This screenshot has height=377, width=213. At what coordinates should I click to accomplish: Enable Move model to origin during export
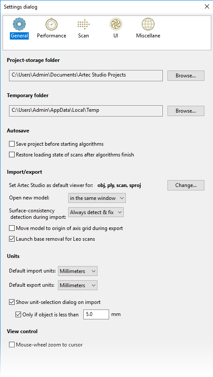tap(12, 228)
